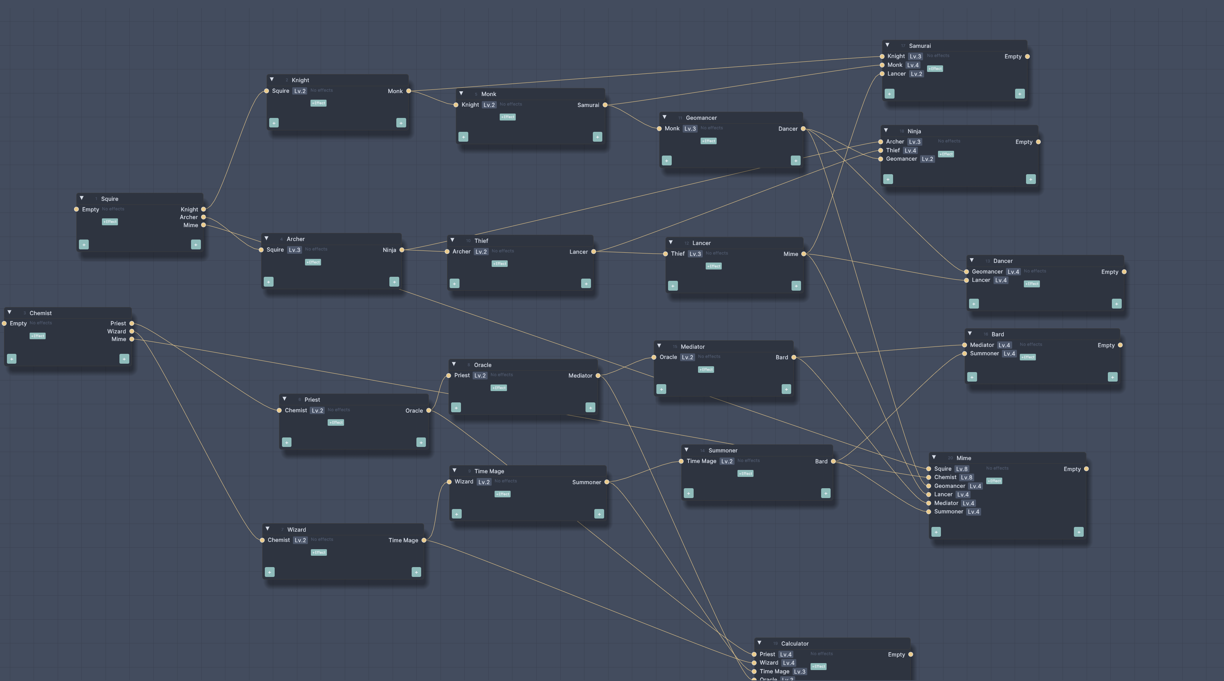Click the bottom-left plus icon on the Archer node
Screen dimensions: 1224x681
coord(268,282)
